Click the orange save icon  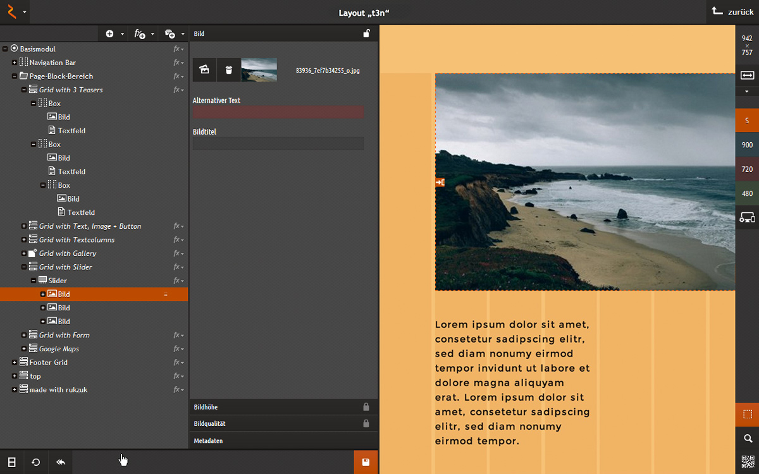coord(366,462)
